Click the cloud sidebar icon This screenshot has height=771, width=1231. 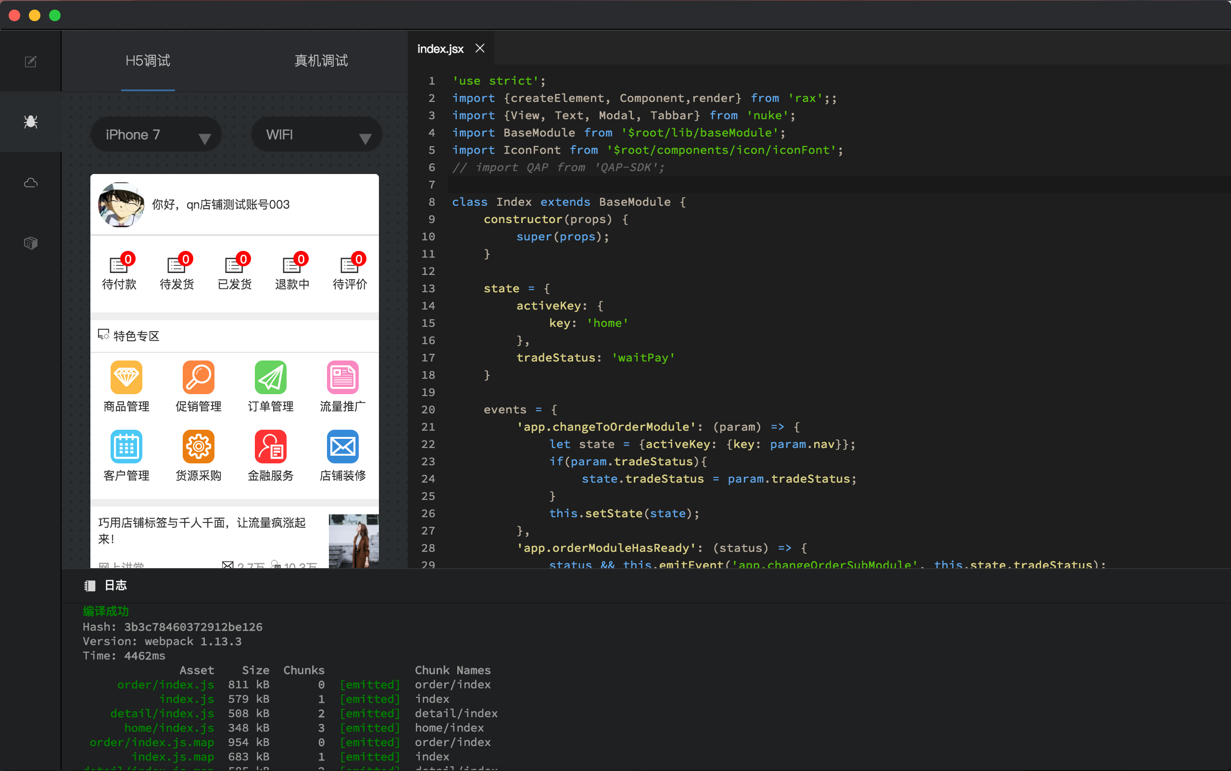[31, 183]
